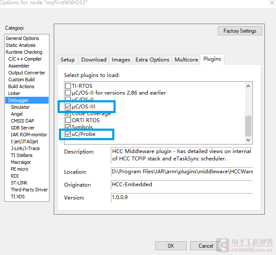This screenshot has height=255, width=276.
Task: Select C/C++ Compiler category
Action: 25,59
